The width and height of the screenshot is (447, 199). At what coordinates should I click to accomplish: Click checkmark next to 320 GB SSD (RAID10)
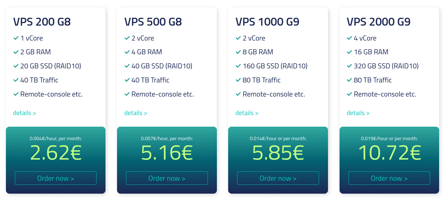pos(349,66)
